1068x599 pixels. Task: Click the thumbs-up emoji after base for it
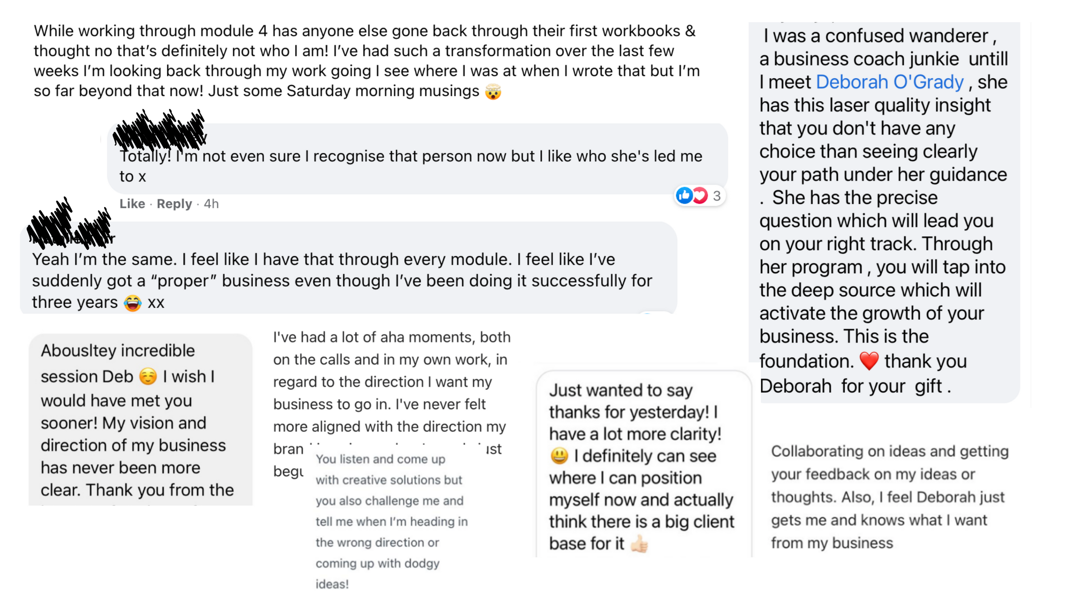click(639, 544)
